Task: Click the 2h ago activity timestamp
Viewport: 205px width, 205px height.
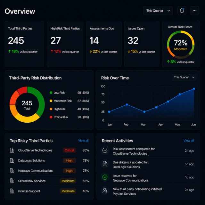Action: click(x=189, y=151)
